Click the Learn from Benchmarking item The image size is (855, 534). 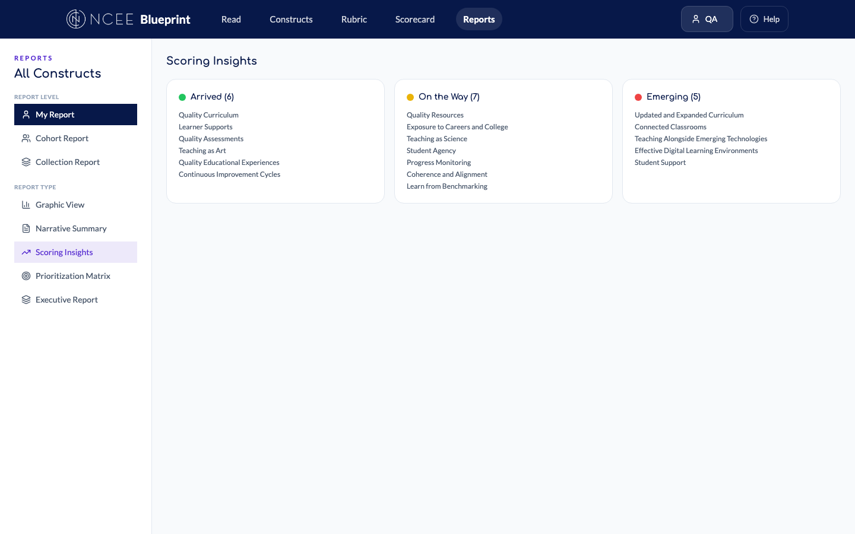[446, 186]
